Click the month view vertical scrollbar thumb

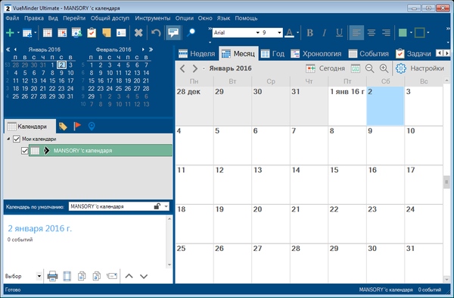[446, 182]
